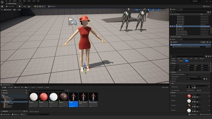
Task: Open the Anim Class dropdown
Action: [195, 79]
